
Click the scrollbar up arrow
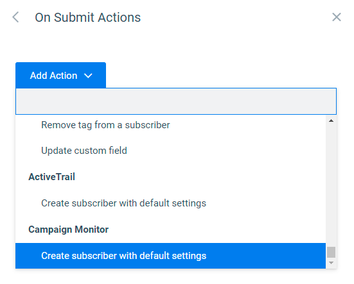pos(332,121)
